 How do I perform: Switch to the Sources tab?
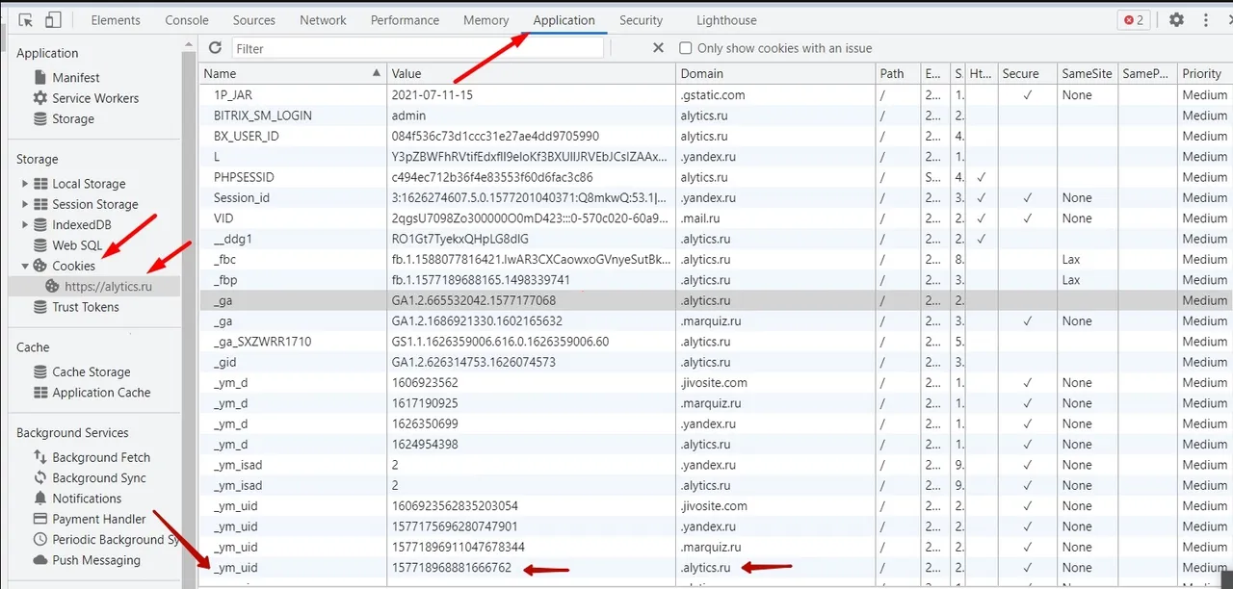[254, 19]
